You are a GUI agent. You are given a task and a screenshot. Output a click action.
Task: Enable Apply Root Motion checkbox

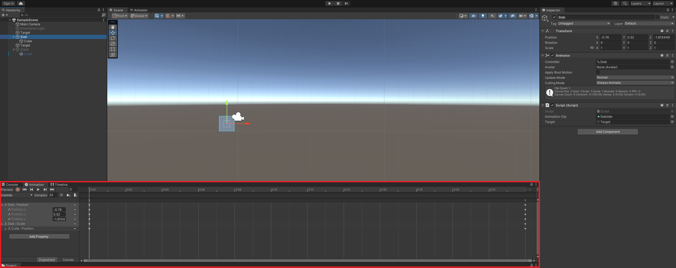tap(598, 72)
